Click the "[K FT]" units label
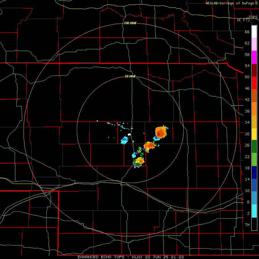259x259 pixels. (243, 20)
